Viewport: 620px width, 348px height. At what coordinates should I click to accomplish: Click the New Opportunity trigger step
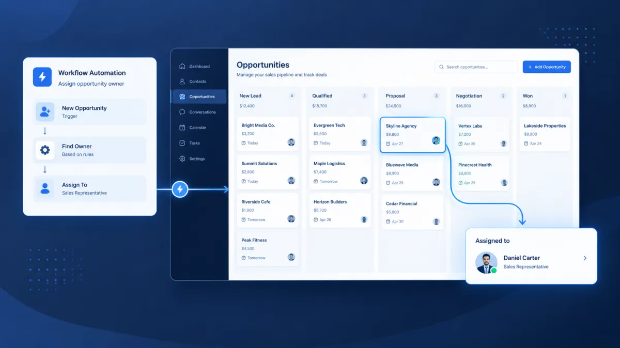(90, 112)
